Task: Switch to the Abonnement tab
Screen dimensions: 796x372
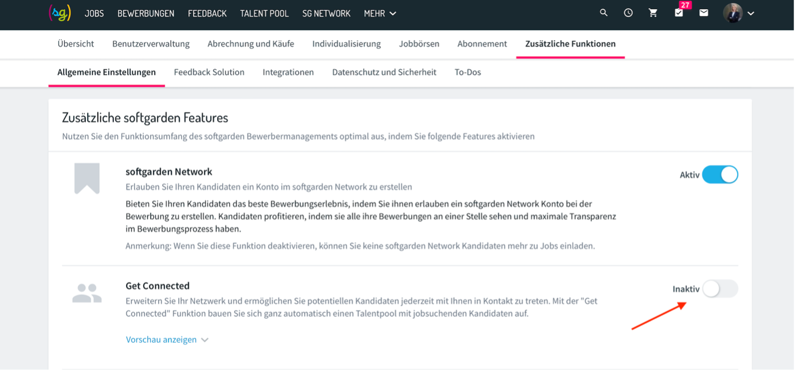Action: (x=482, y=43)
